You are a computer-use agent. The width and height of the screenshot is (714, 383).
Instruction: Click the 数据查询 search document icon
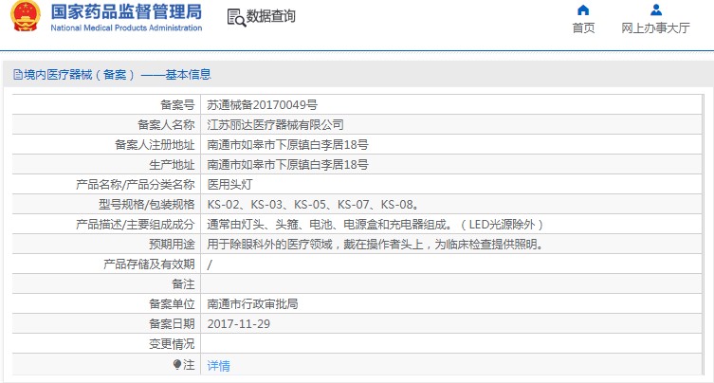235,17
